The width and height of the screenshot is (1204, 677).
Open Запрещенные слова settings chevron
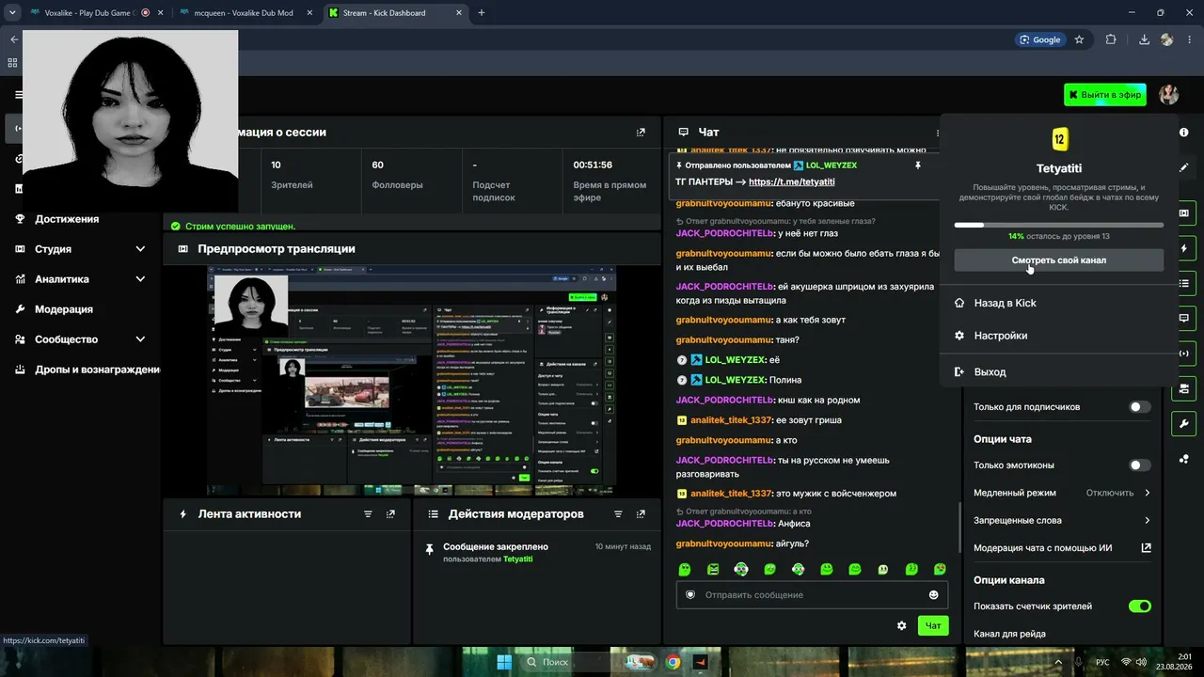point(1148,520)
